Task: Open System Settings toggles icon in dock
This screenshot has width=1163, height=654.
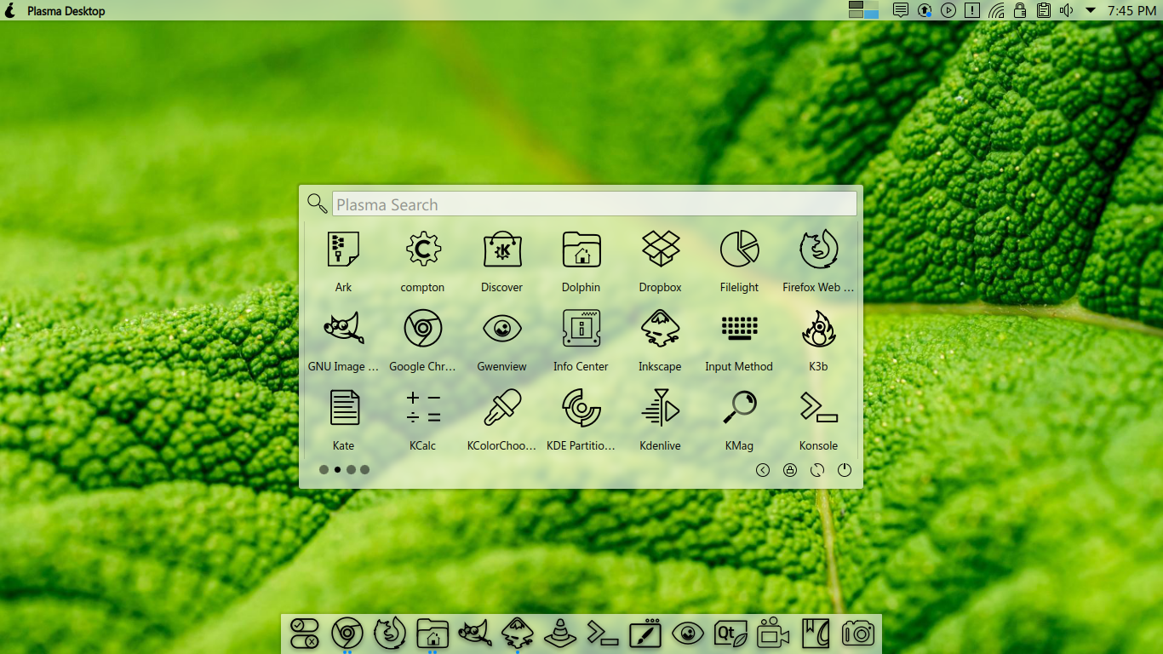Action: coord(304,634)
